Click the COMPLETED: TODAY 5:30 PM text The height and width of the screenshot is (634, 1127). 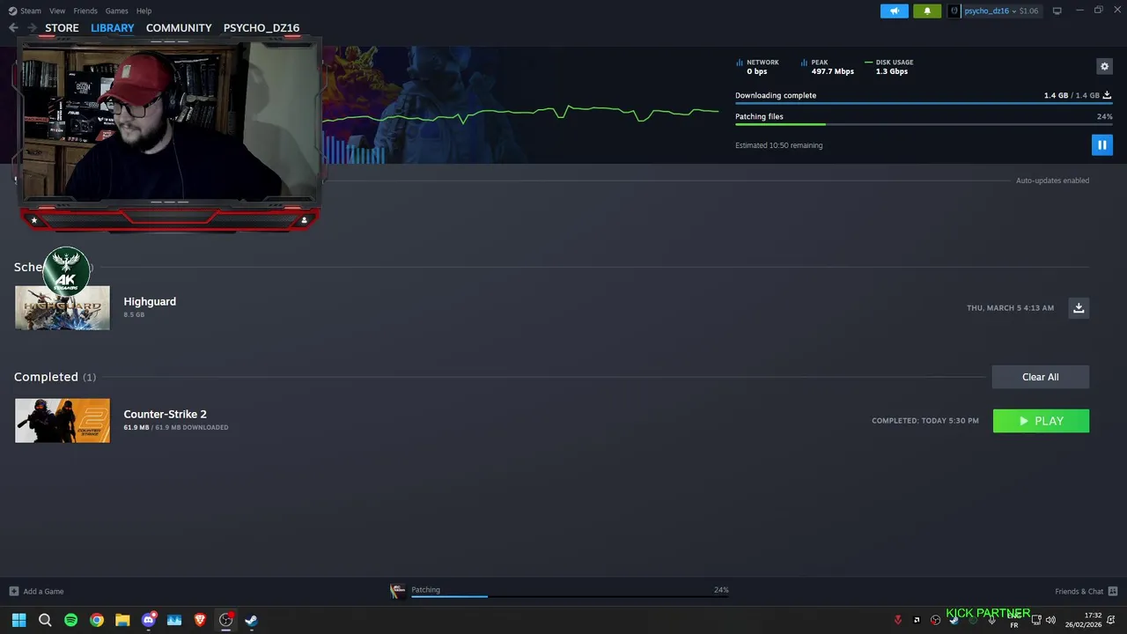tap(924, 421)
